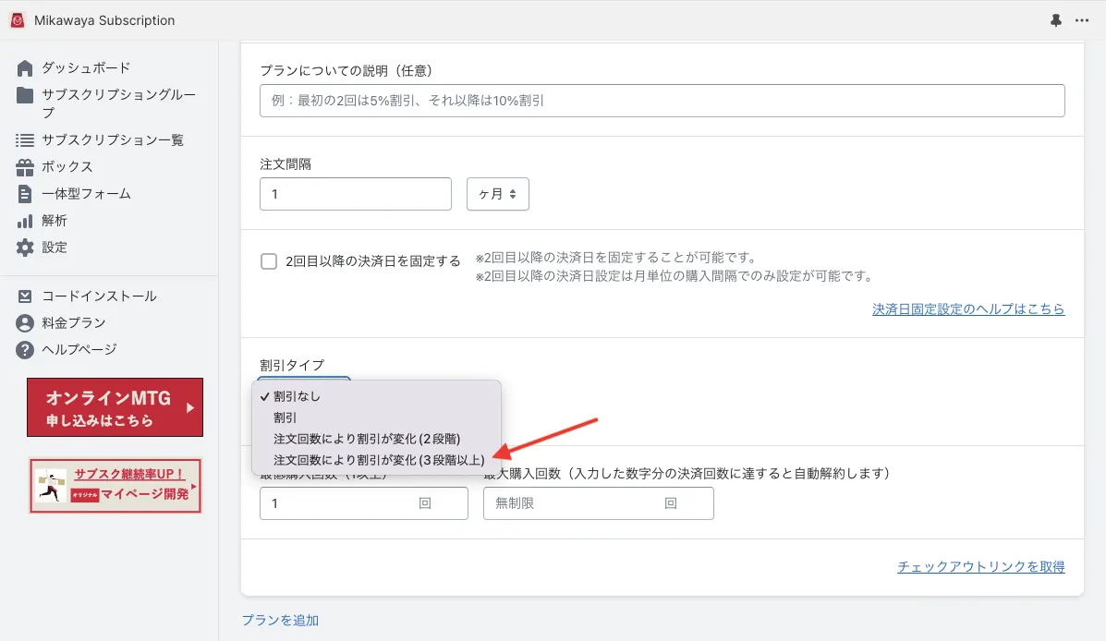Click the ヘルプページ question mark icon
1106x641 pixels.
(x=25, y=350)
